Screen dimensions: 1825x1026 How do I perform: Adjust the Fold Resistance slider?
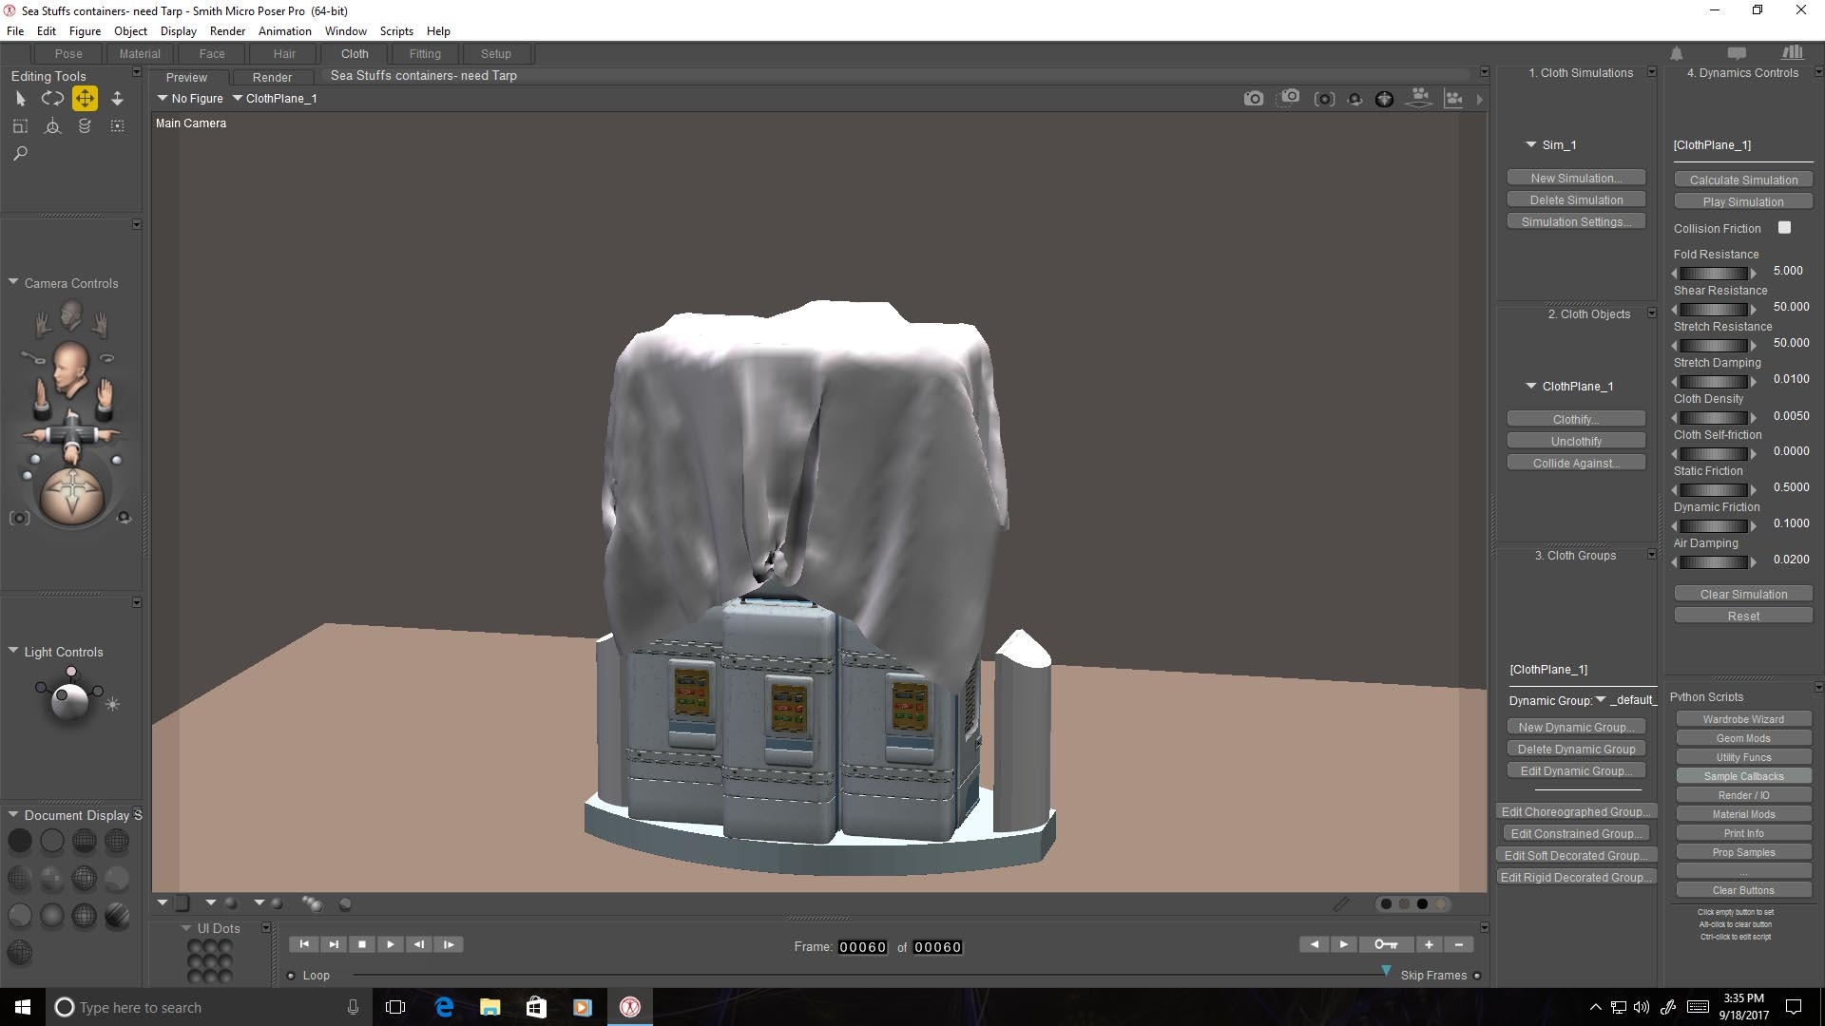pos(1714,273)
